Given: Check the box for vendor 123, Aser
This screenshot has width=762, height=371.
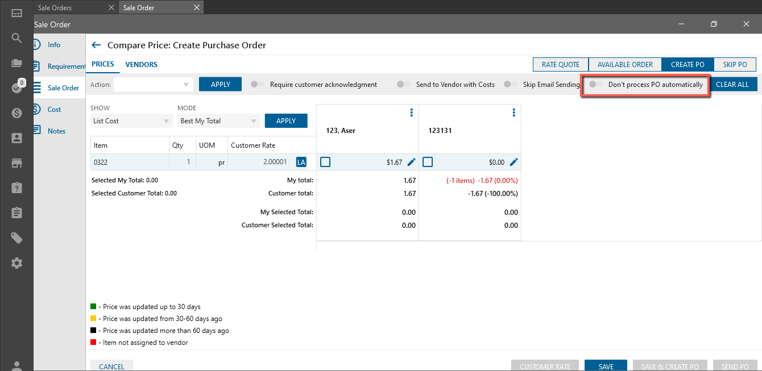Looking at the screenshot, I should [x=325, y=162].
